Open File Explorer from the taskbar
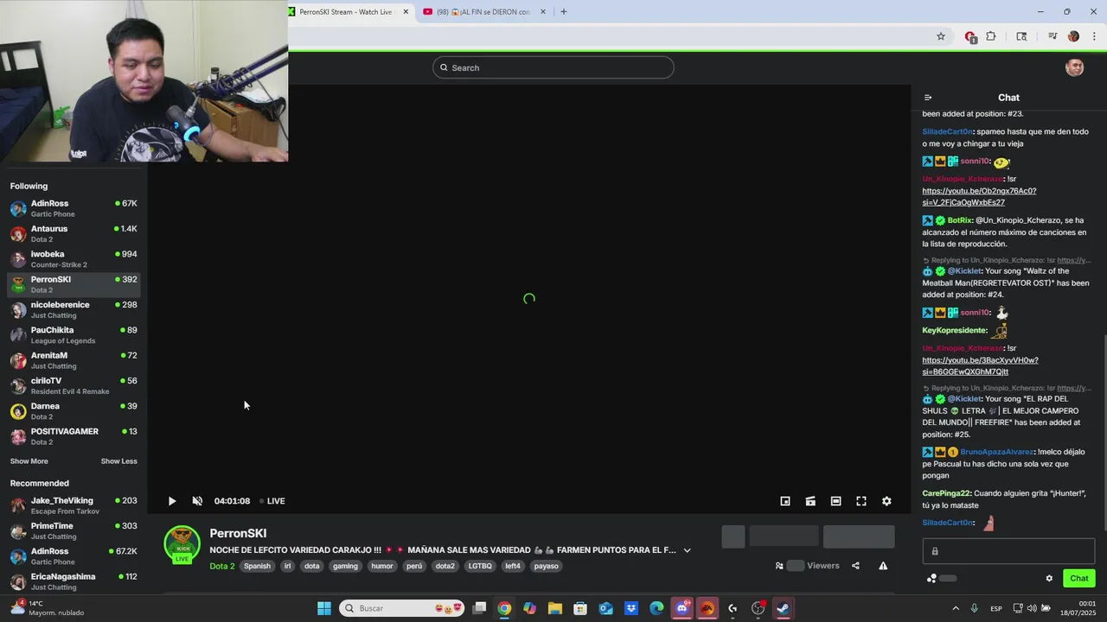This screenshot has height=622, width=1107. pyautogui.click(x=554, y=608)
